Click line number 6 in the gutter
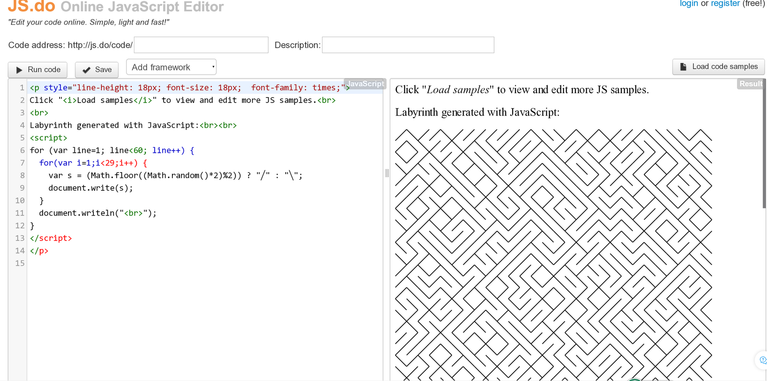This screenshot has width=767, height=381. [x=22, y=151]
